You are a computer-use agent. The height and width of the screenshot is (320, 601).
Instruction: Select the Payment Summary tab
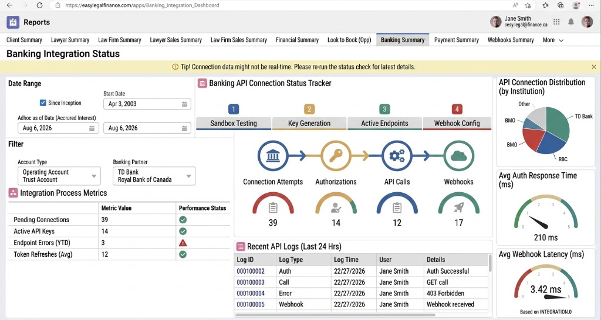(457, 40)
